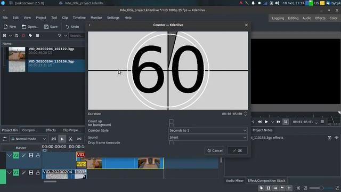This screenshot has height=192, width=341.
Task: Click Cancel in the Counter dialog
Action: 215,150
